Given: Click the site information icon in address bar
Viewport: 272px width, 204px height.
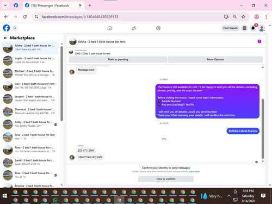Looking at the screenshot, I should pyautogui.click(x=36, y=17).
